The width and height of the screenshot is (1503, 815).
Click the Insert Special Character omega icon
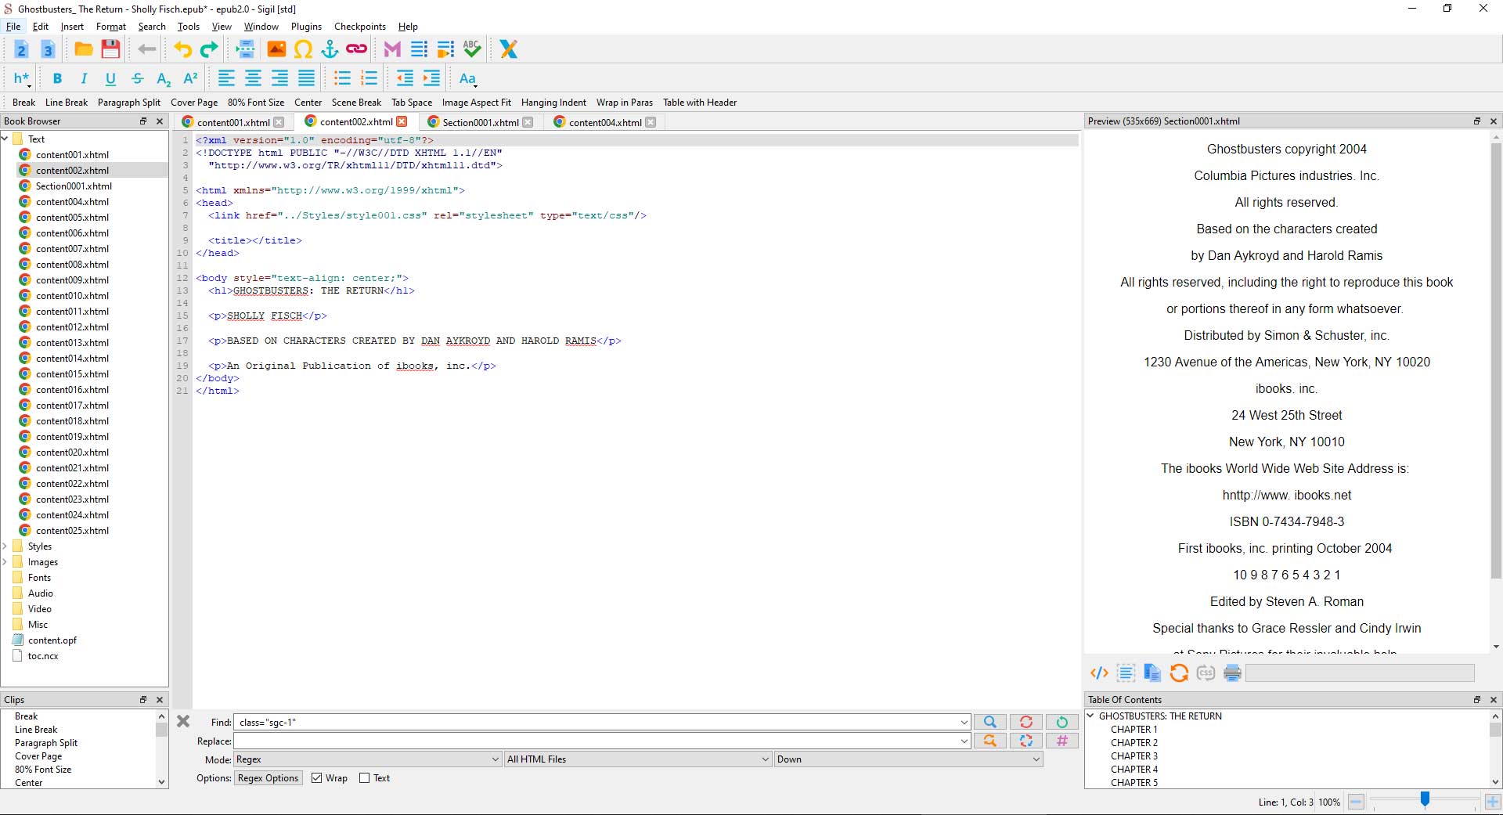[x=303, y=49]
